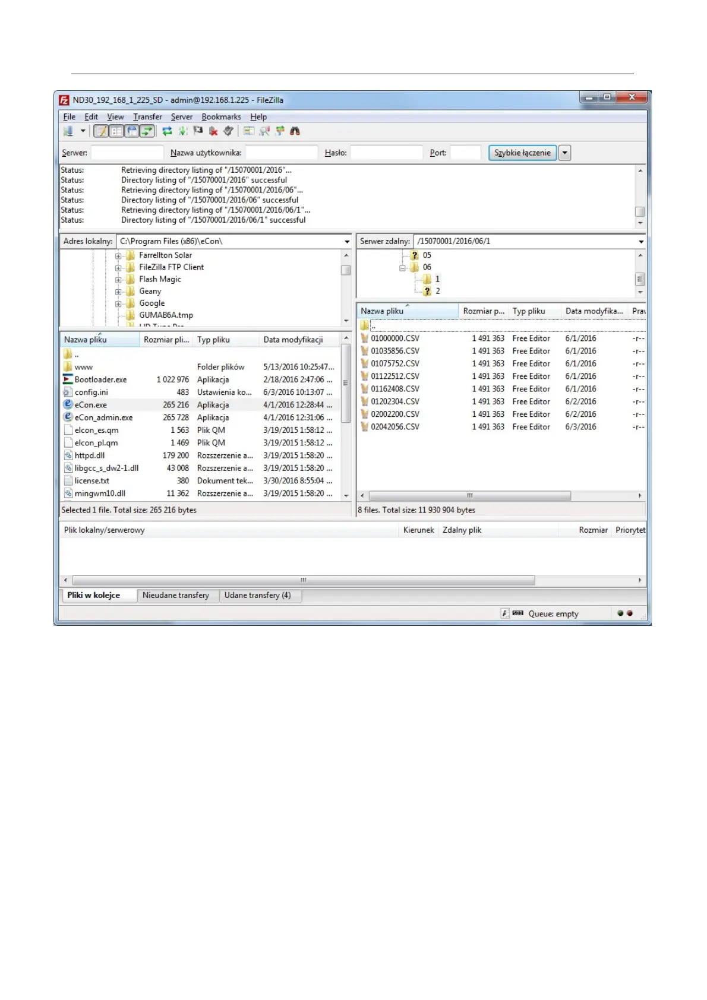Open the File menu
This screenshot has width=707, height=1000.
click(70, 117)
